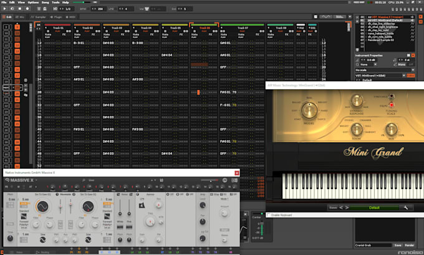Start playback with the Play button
Image resolution: width=424 pixels, height=255 pixels.
tap(4, 9)
